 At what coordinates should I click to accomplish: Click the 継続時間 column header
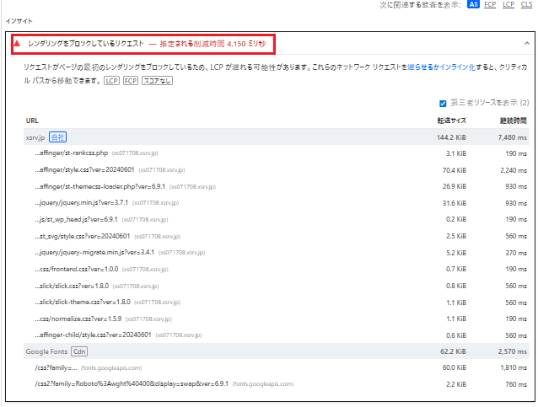pos(514,120)
